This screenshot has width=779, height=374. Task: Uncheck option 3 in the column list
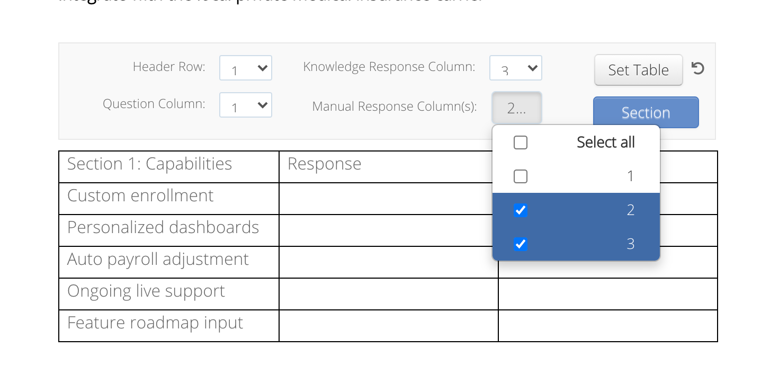pos(520,244)
